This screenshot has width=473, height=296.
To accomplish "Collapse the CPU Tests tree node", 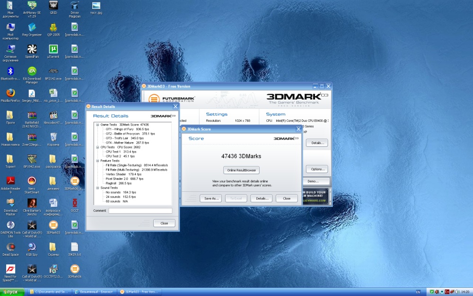I will (x=97, y=147).
